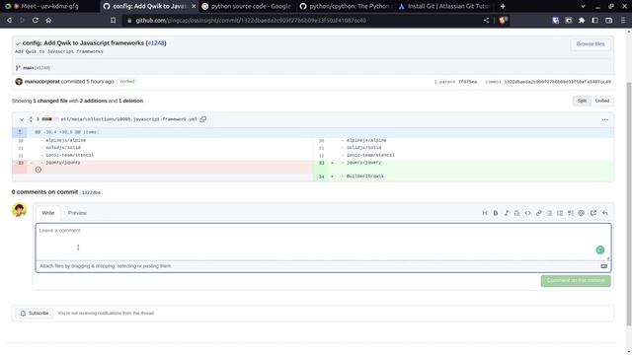Image resolution: width=632 pixels, height=355 pixels.
Task: Open the parent commit hash link
Action: [467, 82]
